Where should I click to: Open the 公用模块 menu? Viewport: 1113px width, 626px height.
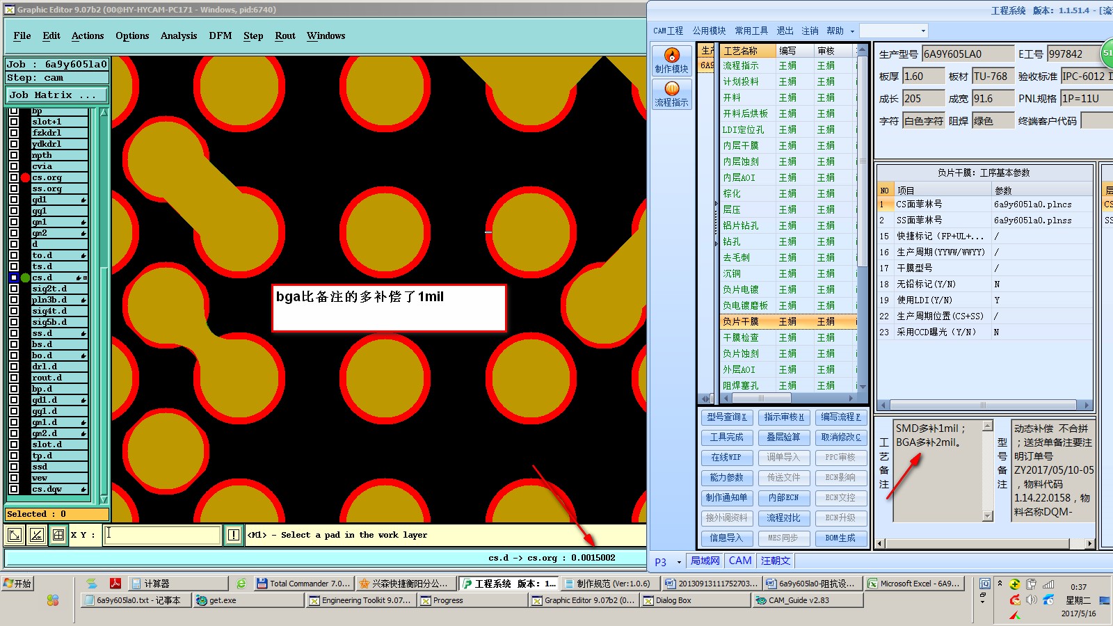(x=709, y=31)
